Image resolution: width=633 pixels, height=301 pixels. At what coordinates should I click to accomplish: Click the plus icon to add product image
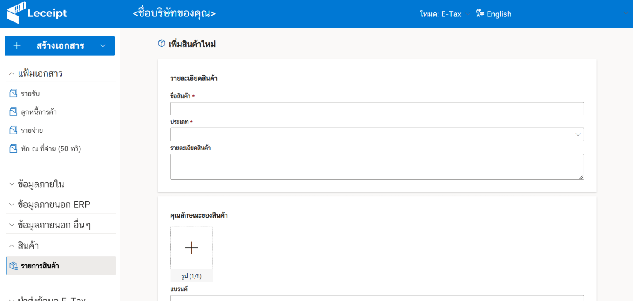192,248
